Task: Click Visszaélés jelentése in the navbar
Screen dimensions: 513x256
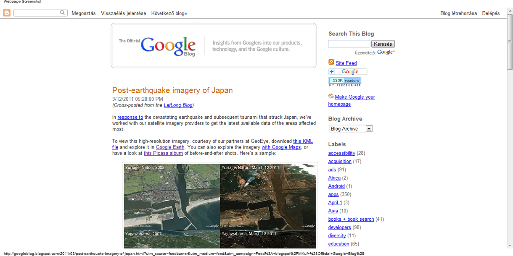Action: coord(124,13)
